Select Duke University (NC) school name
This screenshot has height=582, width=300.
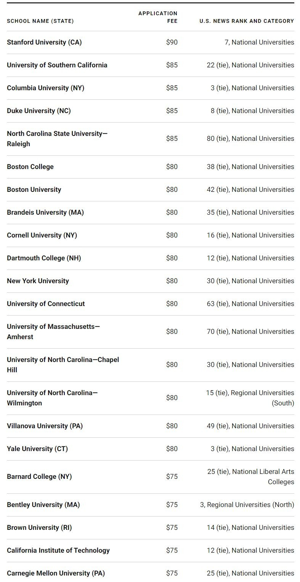click(x=39, y=111)
